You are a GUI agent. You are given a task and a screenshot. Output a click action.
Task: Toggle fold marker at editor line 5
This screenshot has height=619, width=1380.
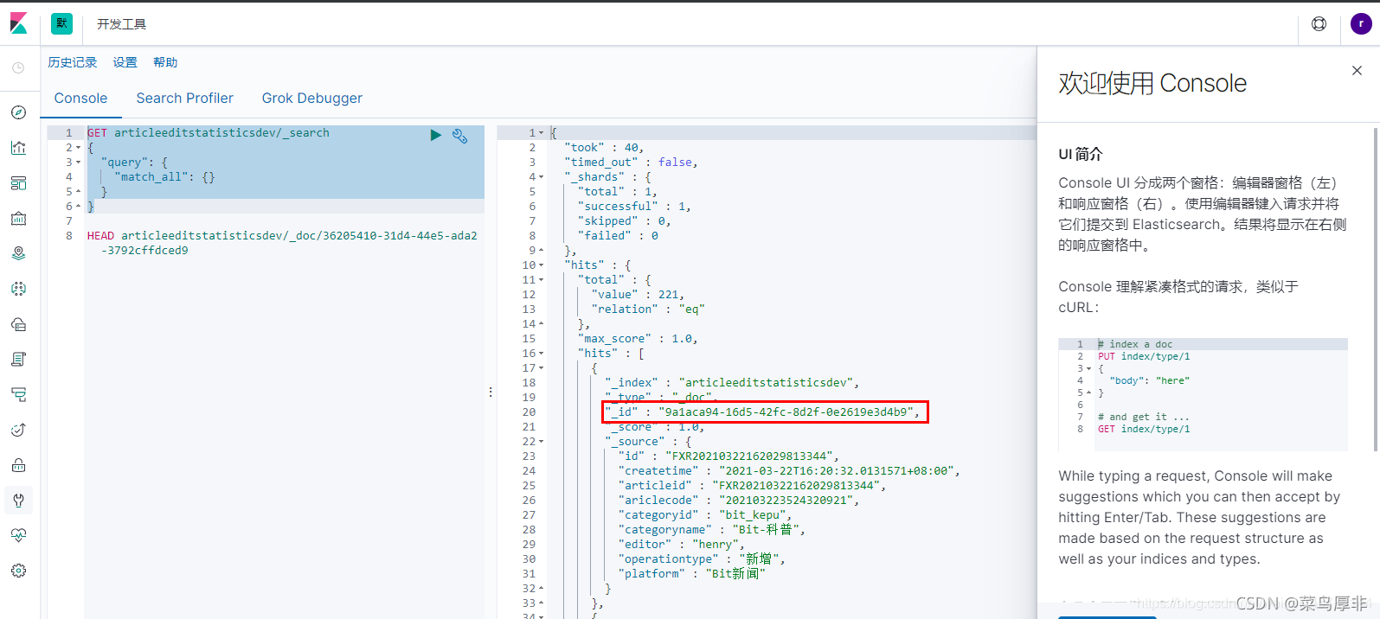pos(78,192)
